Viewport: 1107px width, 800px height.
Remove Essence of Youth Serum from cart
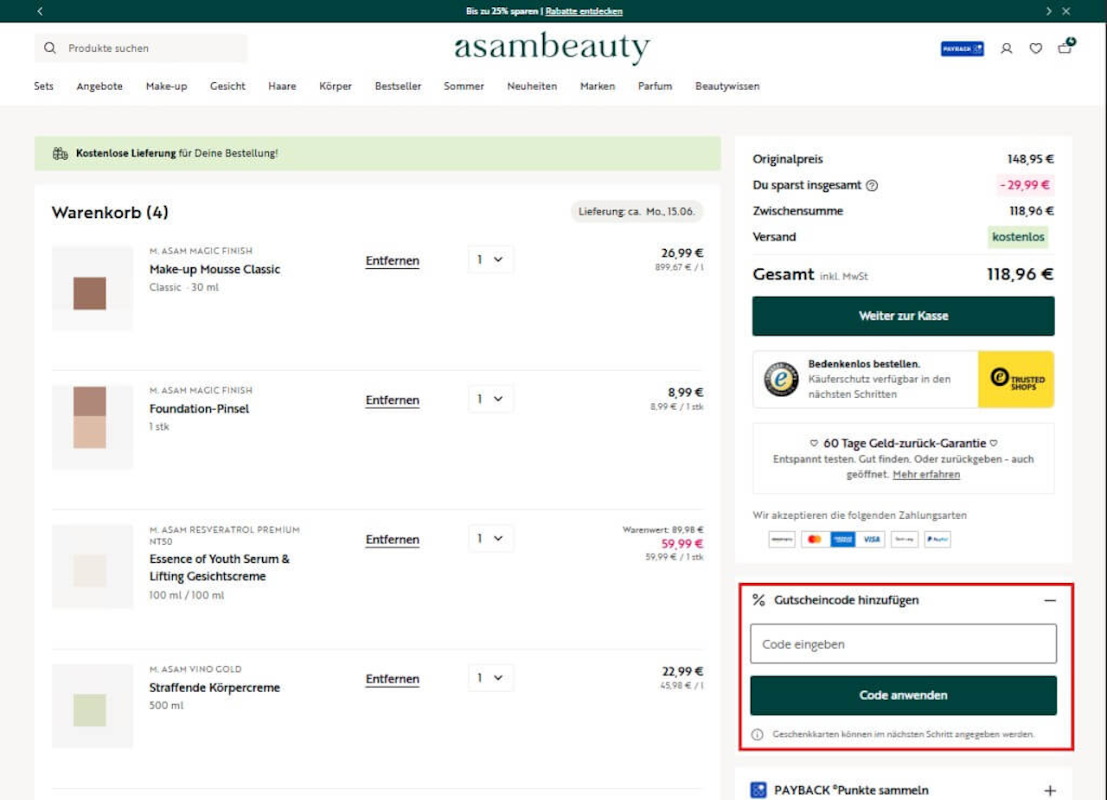point(392,540)
